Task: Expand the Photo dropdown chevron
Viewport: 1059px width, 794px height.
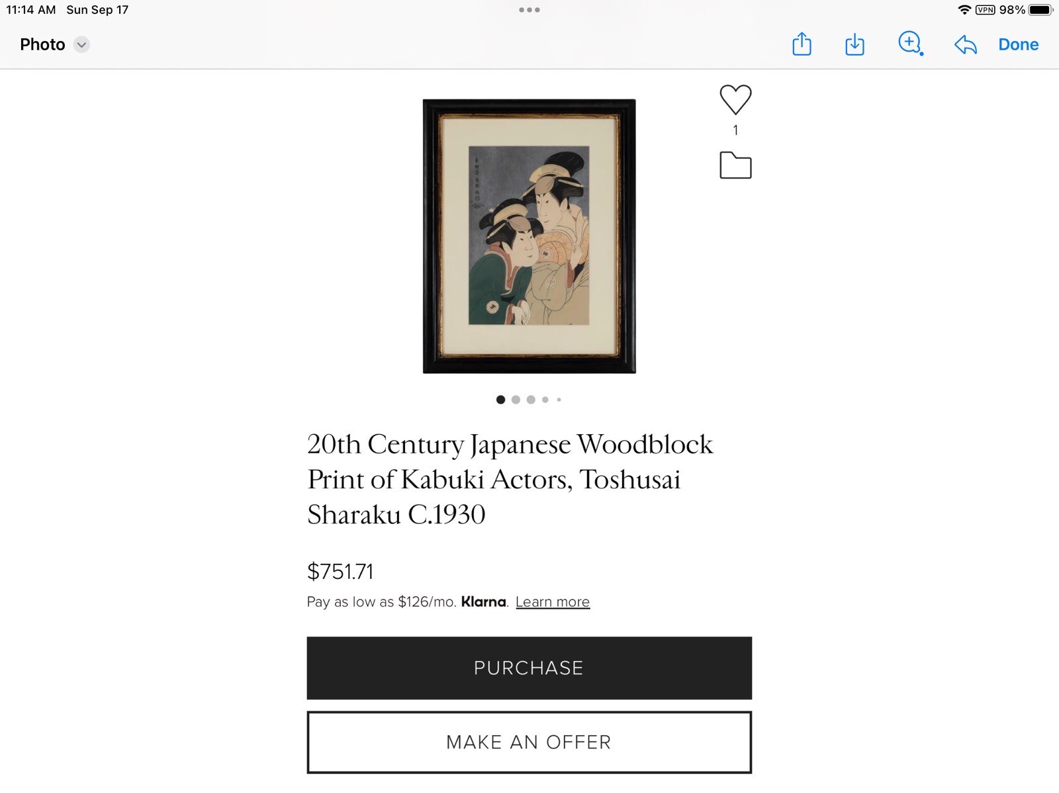Action: coord(81,45)
